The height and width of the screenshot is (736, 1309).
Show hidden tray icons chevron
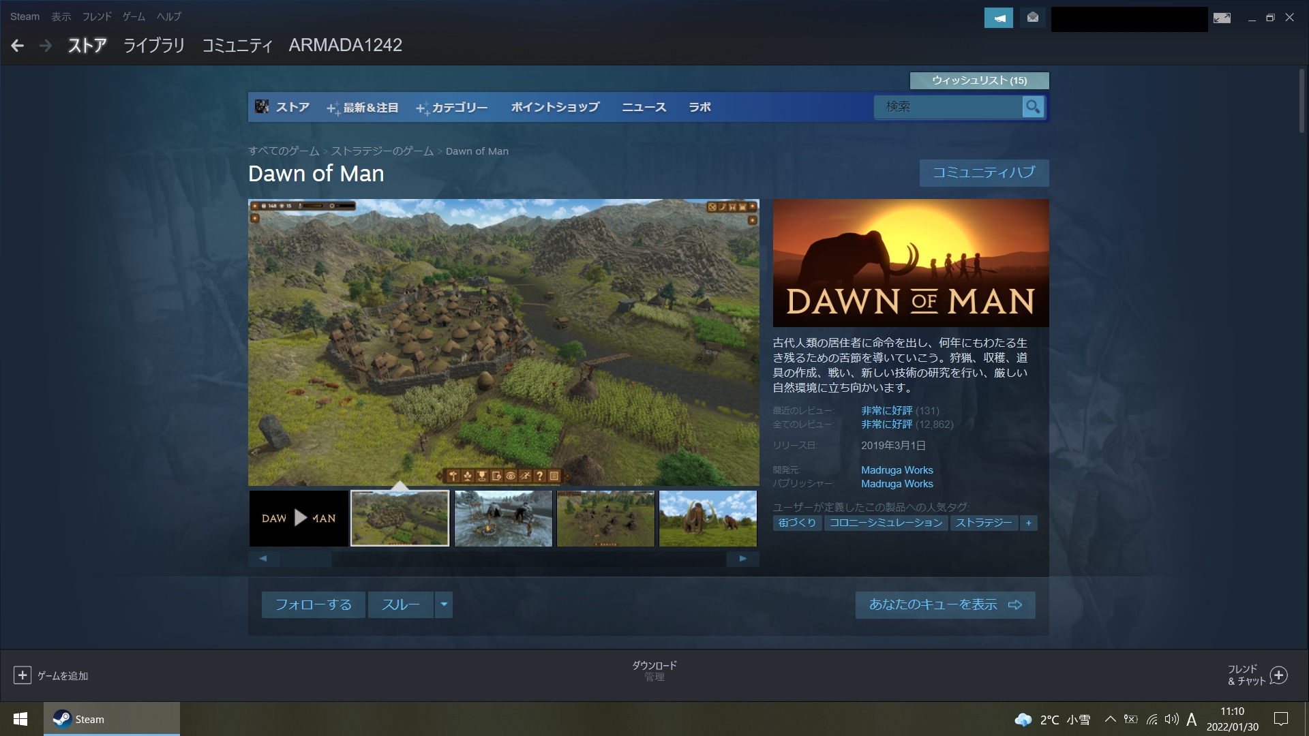[1110, 719]
